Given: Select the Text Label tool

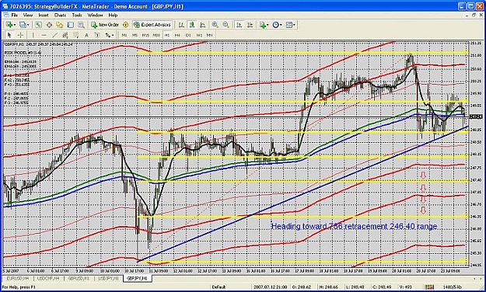Looking at the screenshot, I should coord(97,35).
